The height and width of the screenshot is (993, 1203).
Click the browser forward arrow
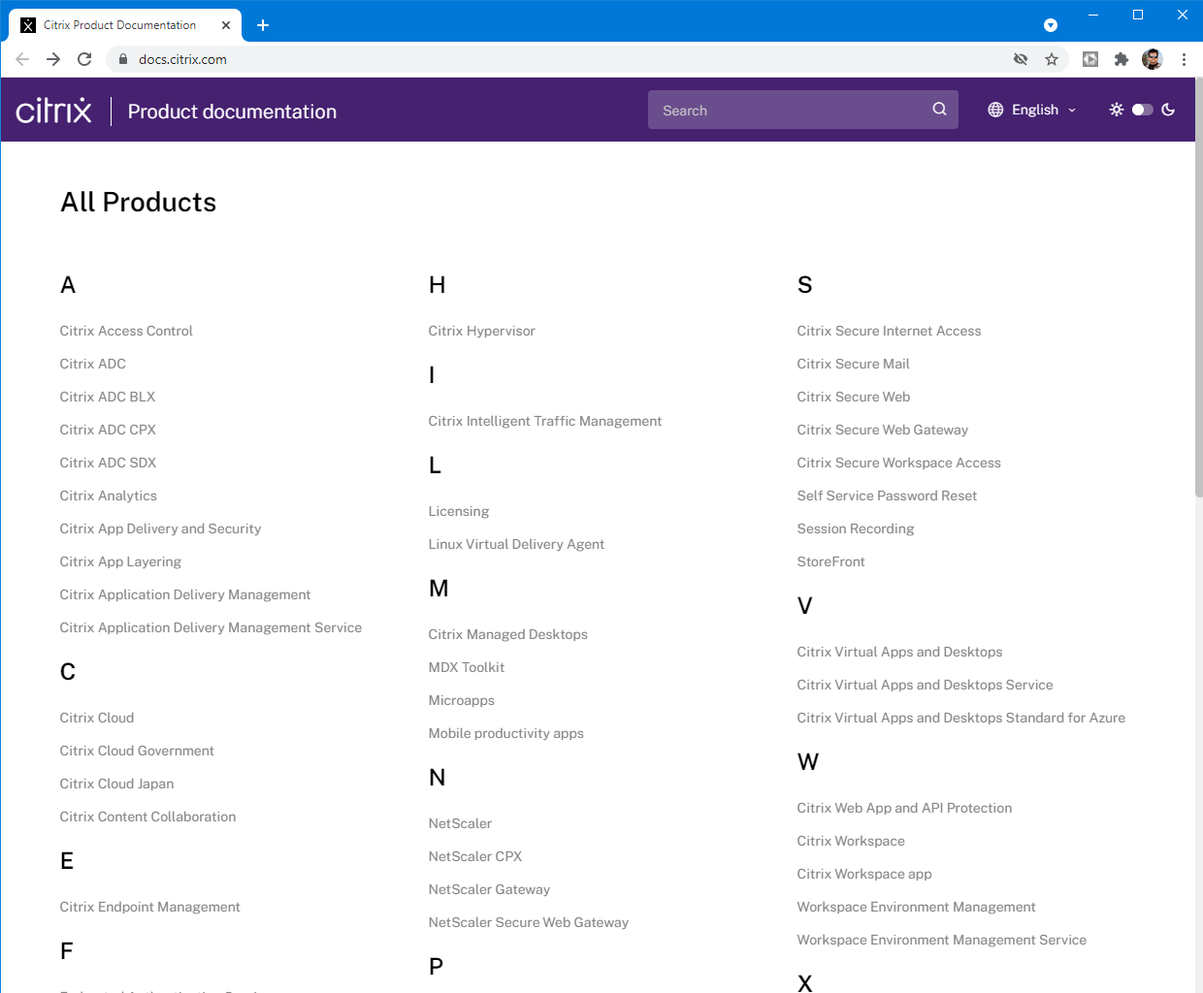53,59
